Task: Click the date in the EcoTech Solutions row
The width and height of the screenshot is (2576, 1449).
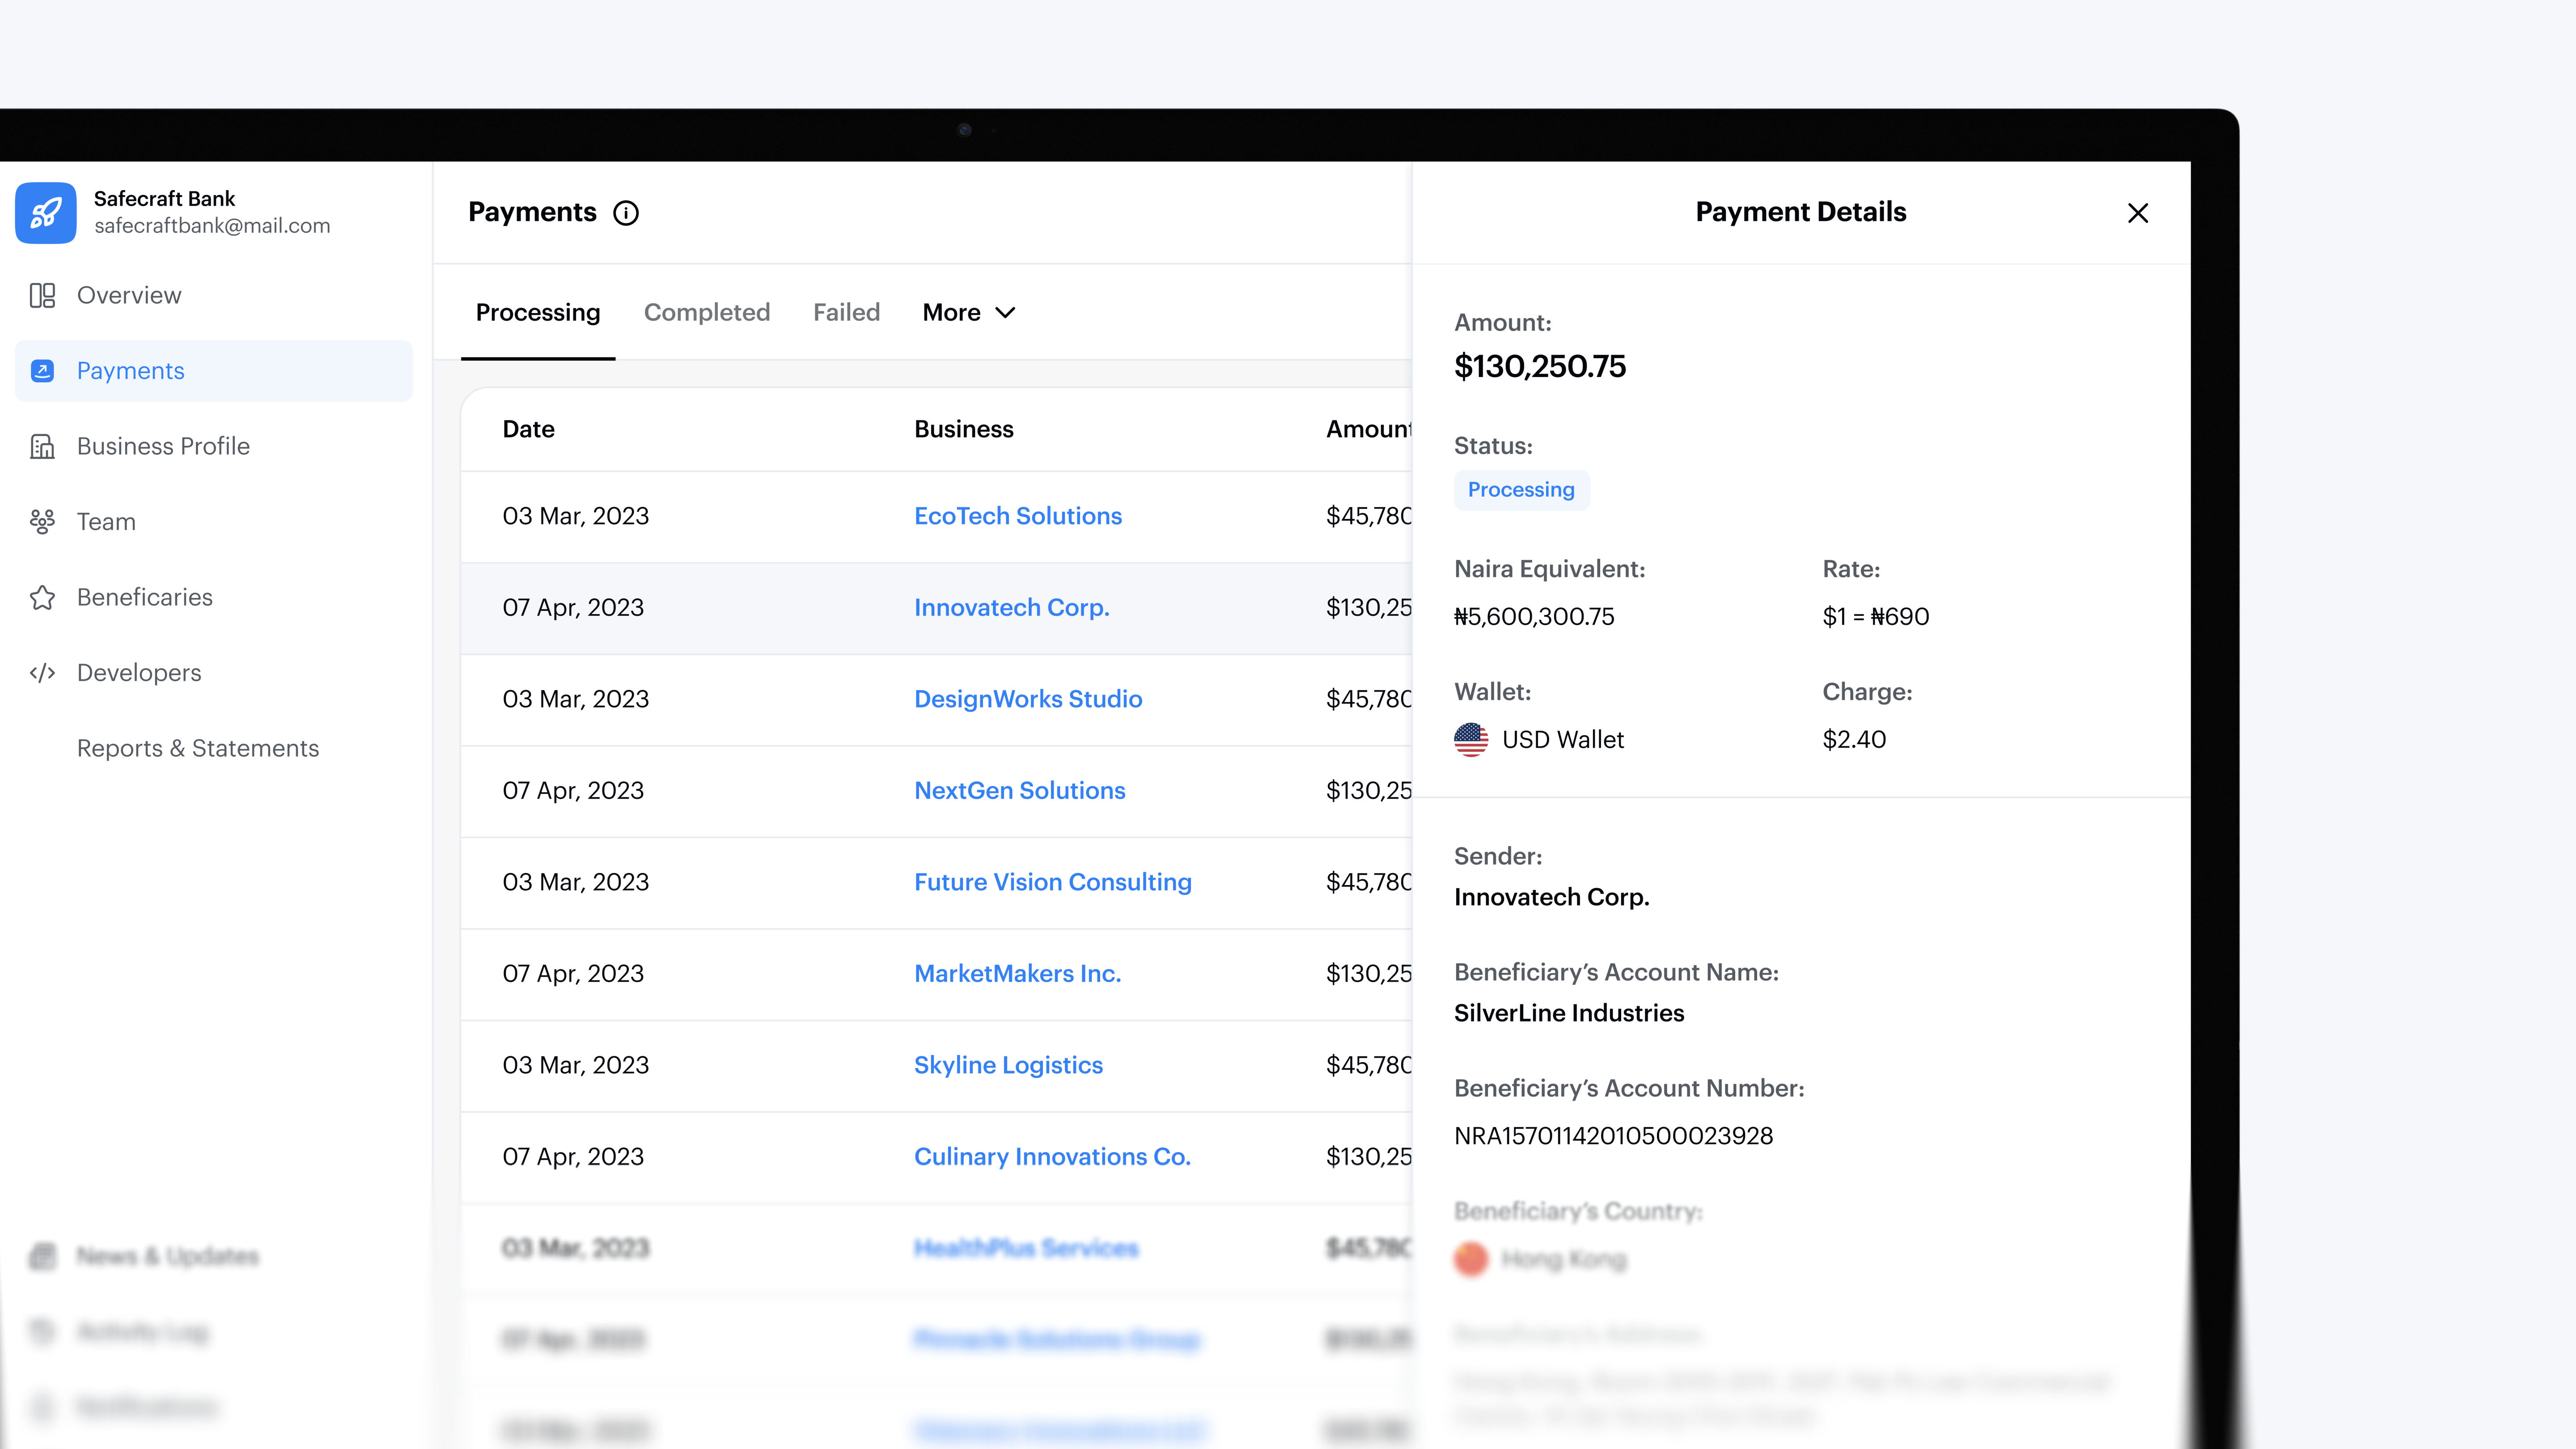Action: pyautogui.click(x=576, y=516)
